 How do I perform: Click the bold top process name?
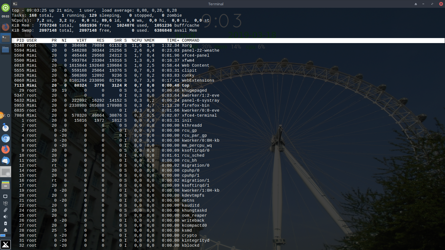[x=186, y=86]
